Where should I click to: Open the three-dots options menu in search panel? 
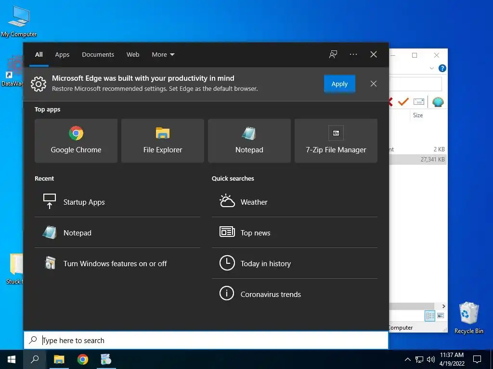353,54
